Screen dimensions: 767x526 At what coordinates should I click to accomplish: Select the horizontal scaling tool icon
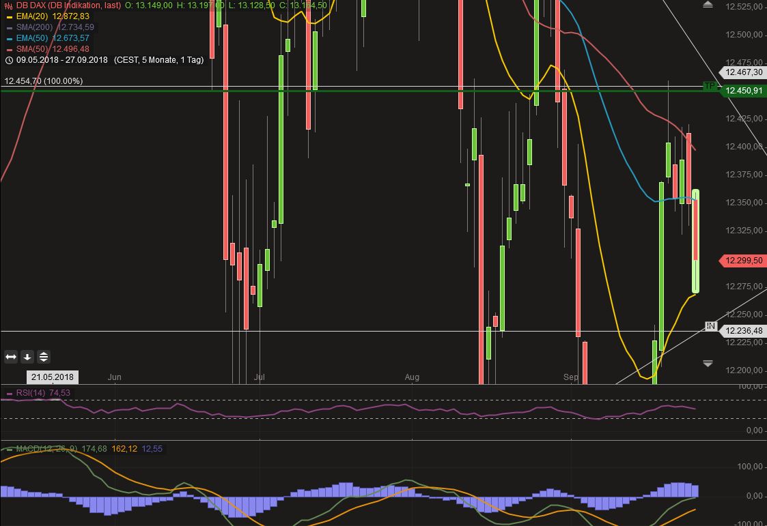(10, 356)
